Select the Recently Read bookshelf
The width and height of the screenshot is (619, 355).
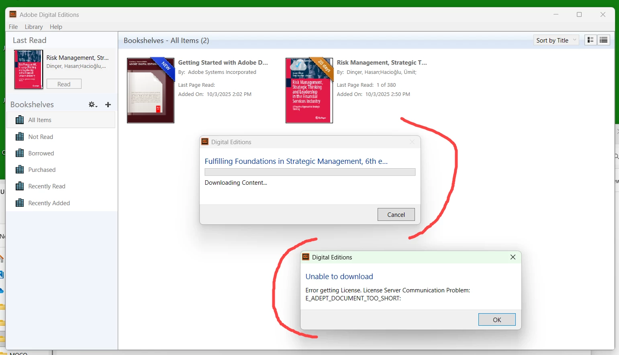click(x=61, y=186)
